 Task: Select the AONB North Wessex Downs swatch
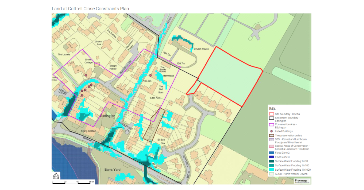coord(271,174)
